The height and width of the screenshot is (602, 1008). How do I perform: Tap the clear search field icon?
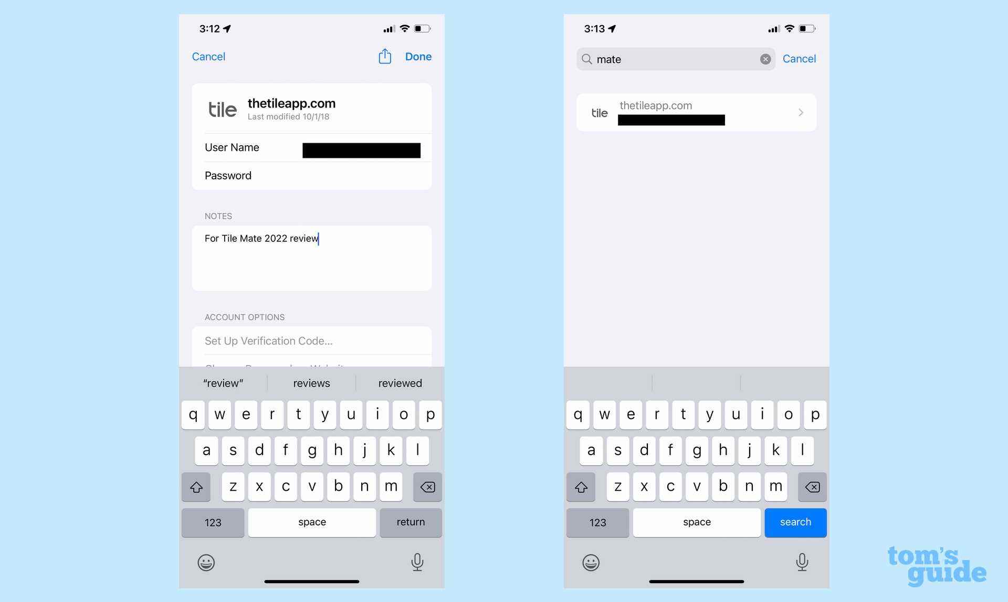765,59
